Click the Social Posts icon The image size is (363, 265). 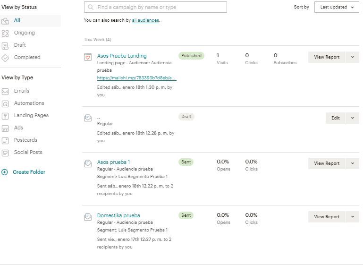5,153
